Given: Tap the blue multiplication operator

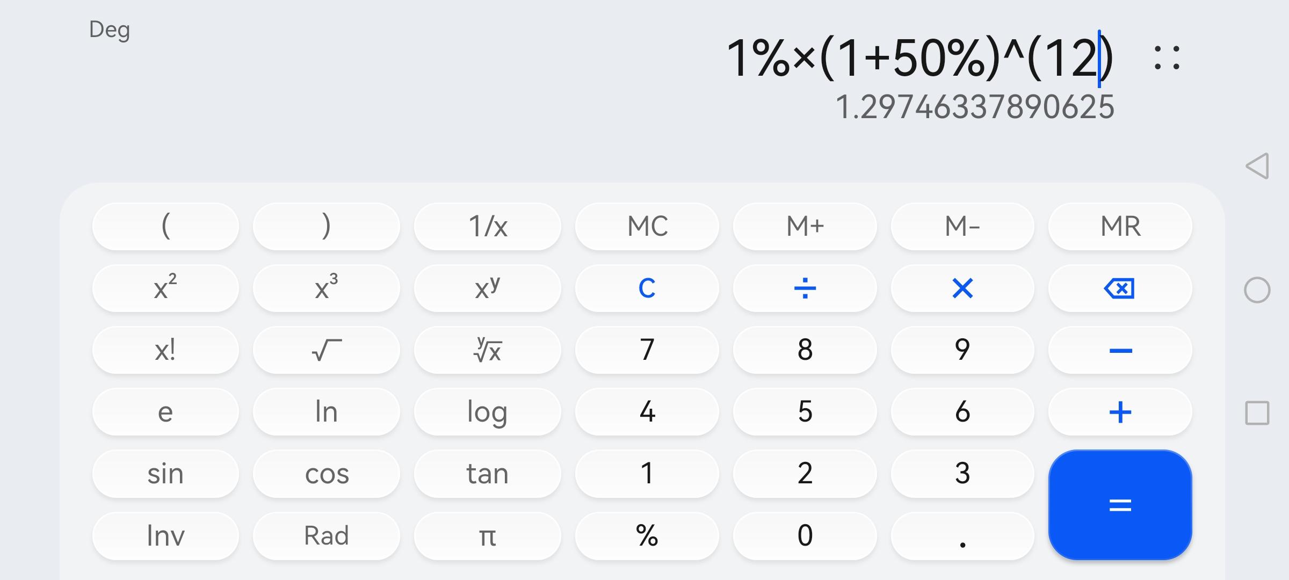Looking at the screenshot, I should coord(962,288).
